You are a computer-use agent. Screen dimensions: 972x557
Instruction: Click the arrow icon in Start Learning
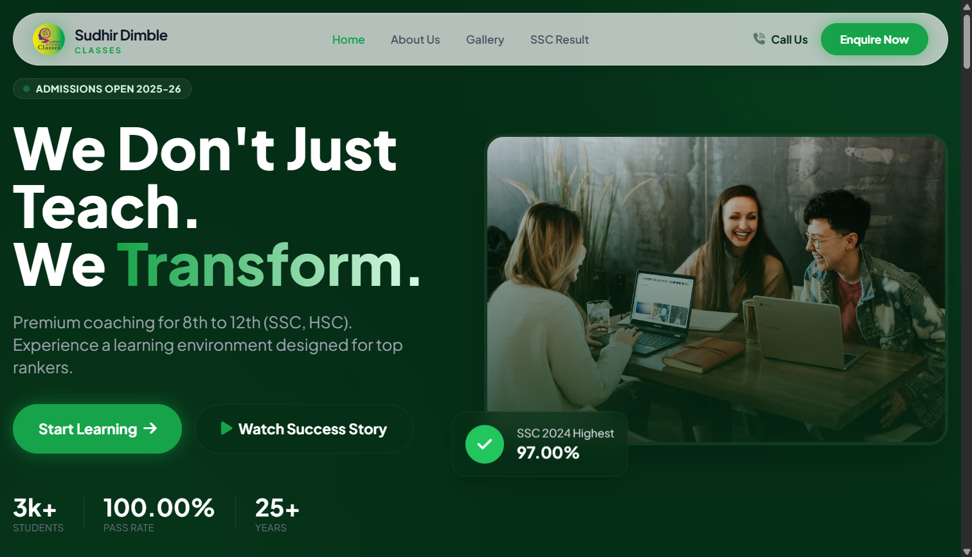tap(150, 429)
